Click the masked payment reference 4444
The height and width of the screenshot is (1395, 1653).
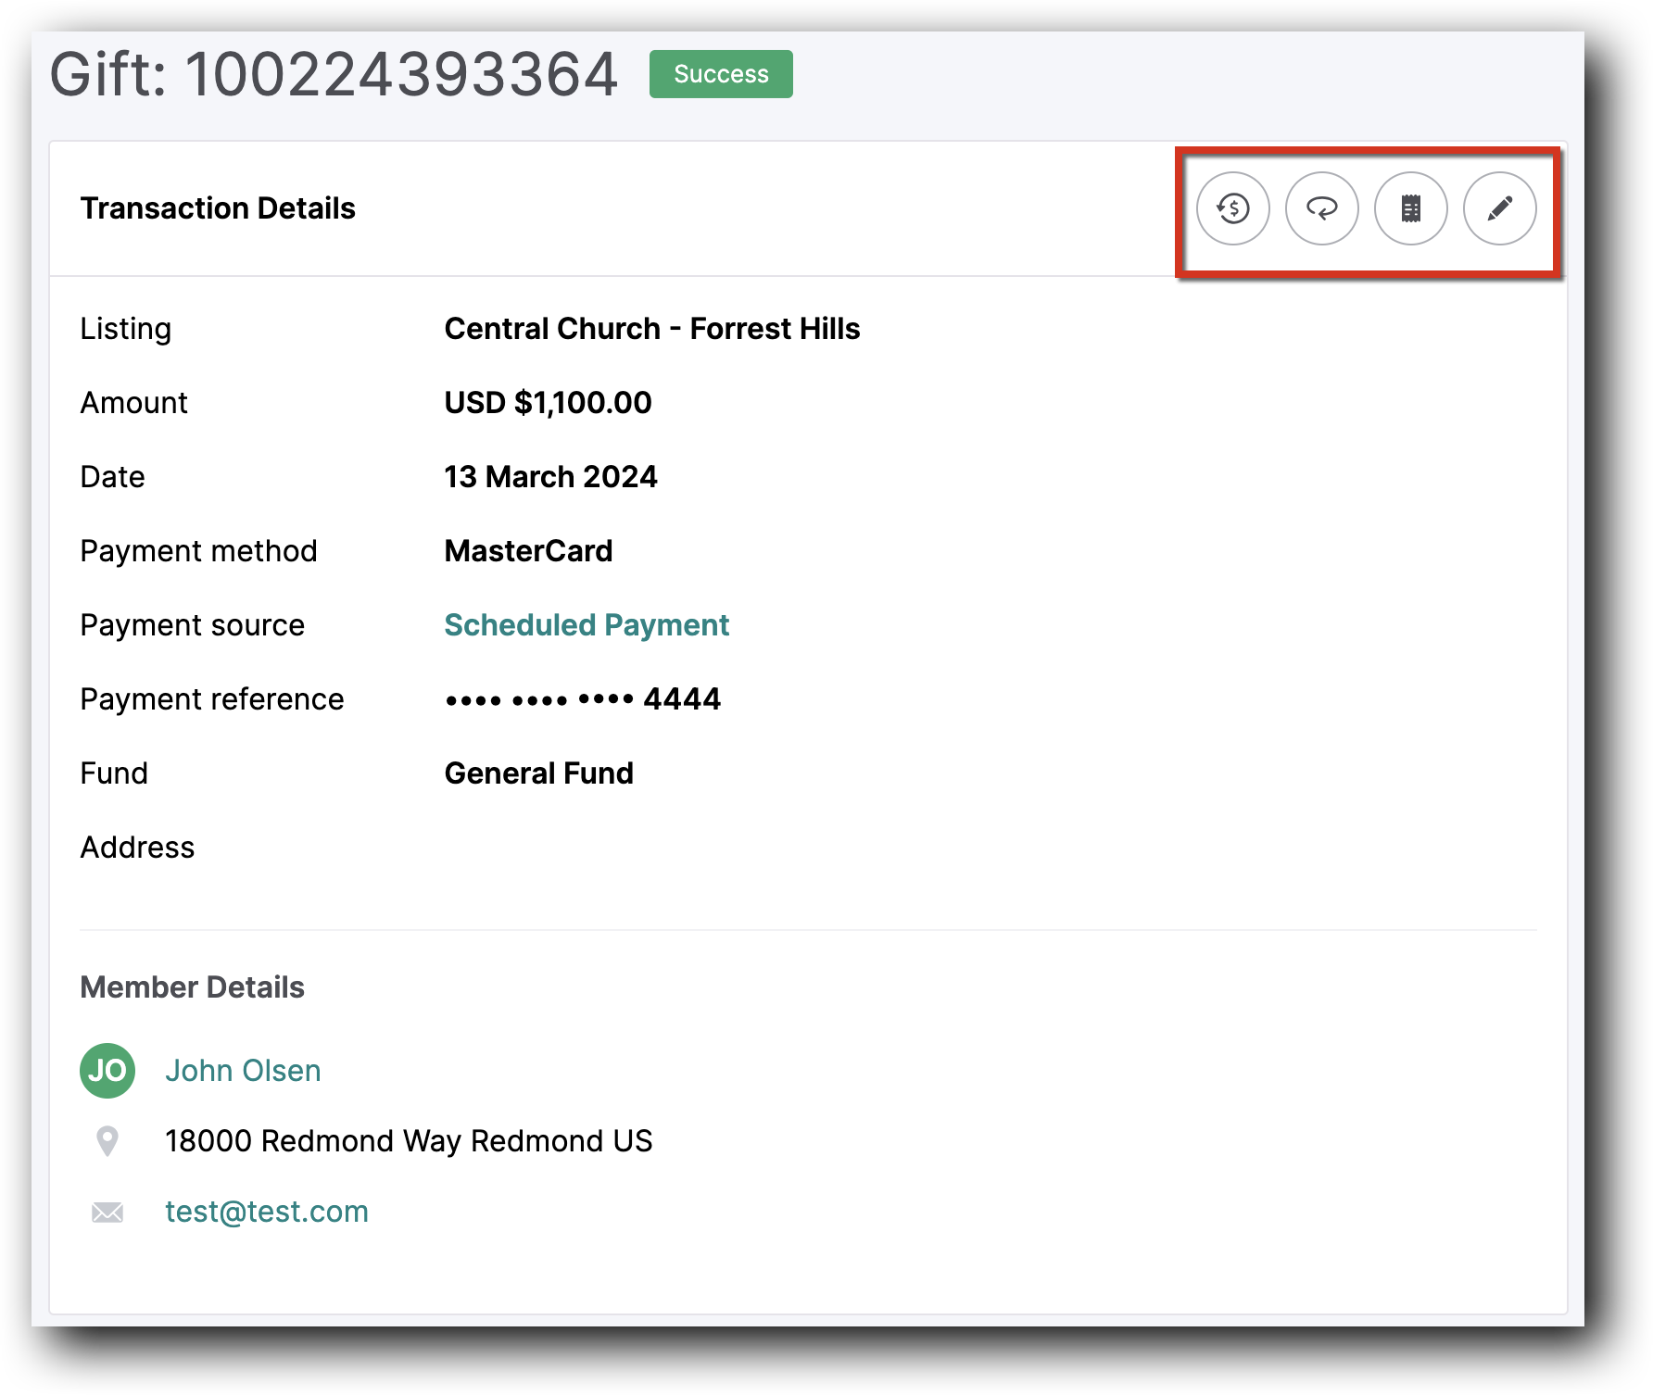[x=582, y=698]
